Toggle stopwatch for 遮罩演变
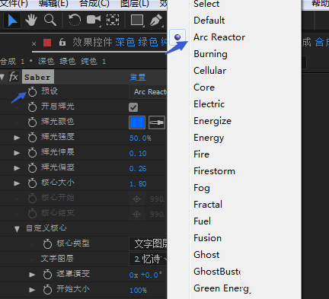 point(47,275)
